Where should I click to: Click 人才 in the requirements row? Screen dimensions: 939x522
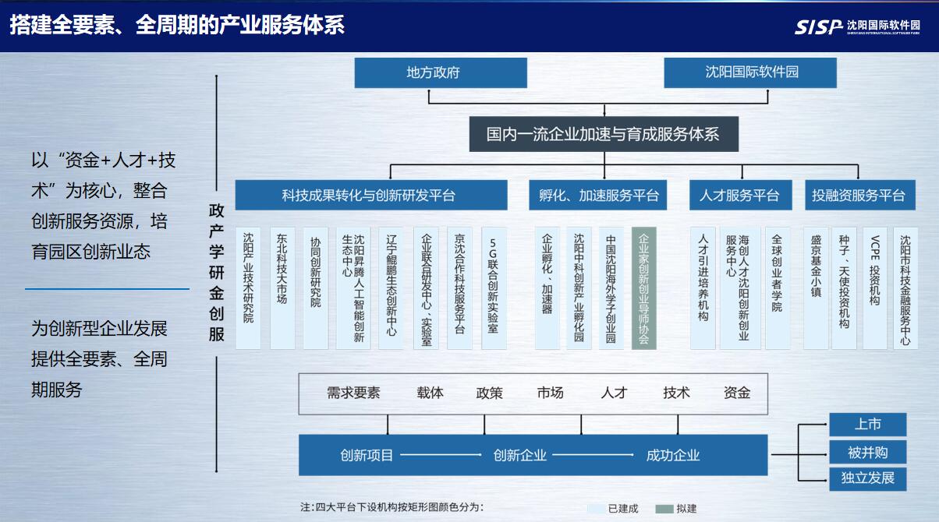click(x=614, y=393)
